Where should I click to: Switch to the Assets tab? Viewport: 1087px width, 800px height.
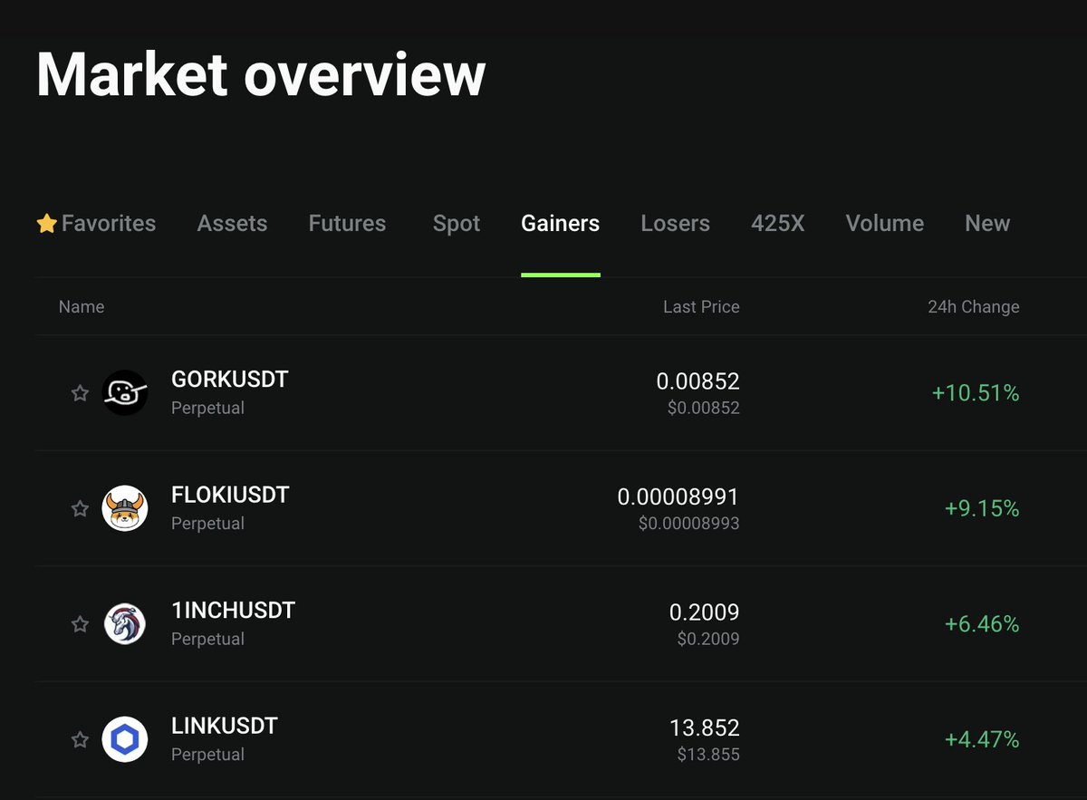(x=232, y=223)
